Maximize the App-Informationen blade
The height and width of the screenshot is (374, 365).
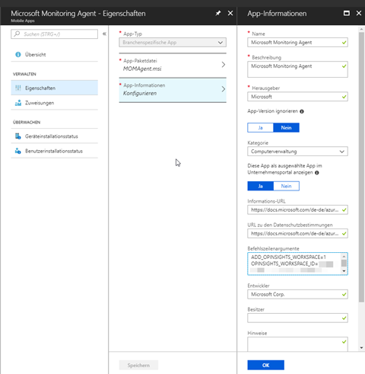347,13
